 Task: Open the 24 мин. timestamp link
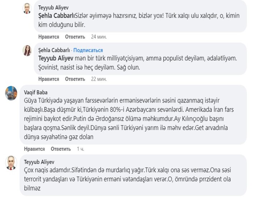pos(99,37)
